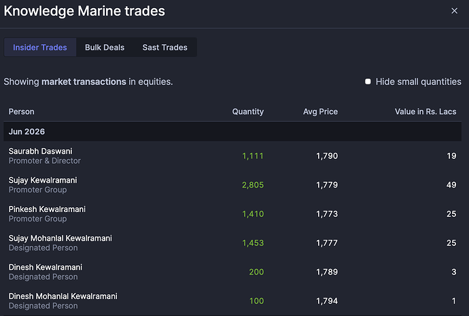Image resolution: width=469 pixels, height=316 pixels.
Task: Click quantity 1,111 for Saurabh Daswani
Action: [253, 156]
